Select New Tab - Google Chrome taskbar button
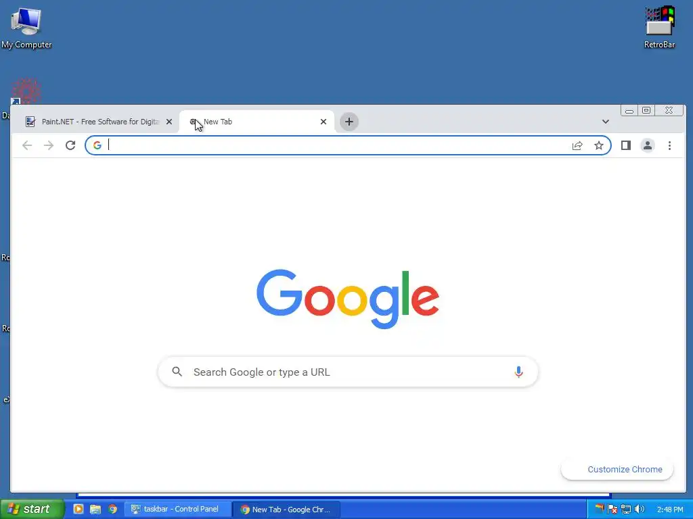693x519 pixels. (287, 510)
